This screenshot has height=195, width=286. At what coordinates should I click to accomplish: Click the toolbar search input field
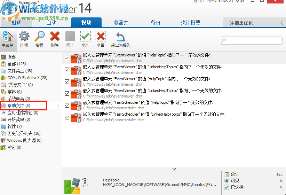[x=251, y=40]
